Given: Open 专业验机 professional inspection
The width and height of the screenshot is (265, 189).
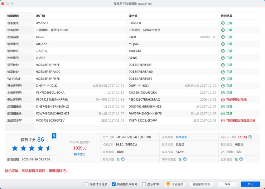Looking at the screenshot, I should pos(175,184).
